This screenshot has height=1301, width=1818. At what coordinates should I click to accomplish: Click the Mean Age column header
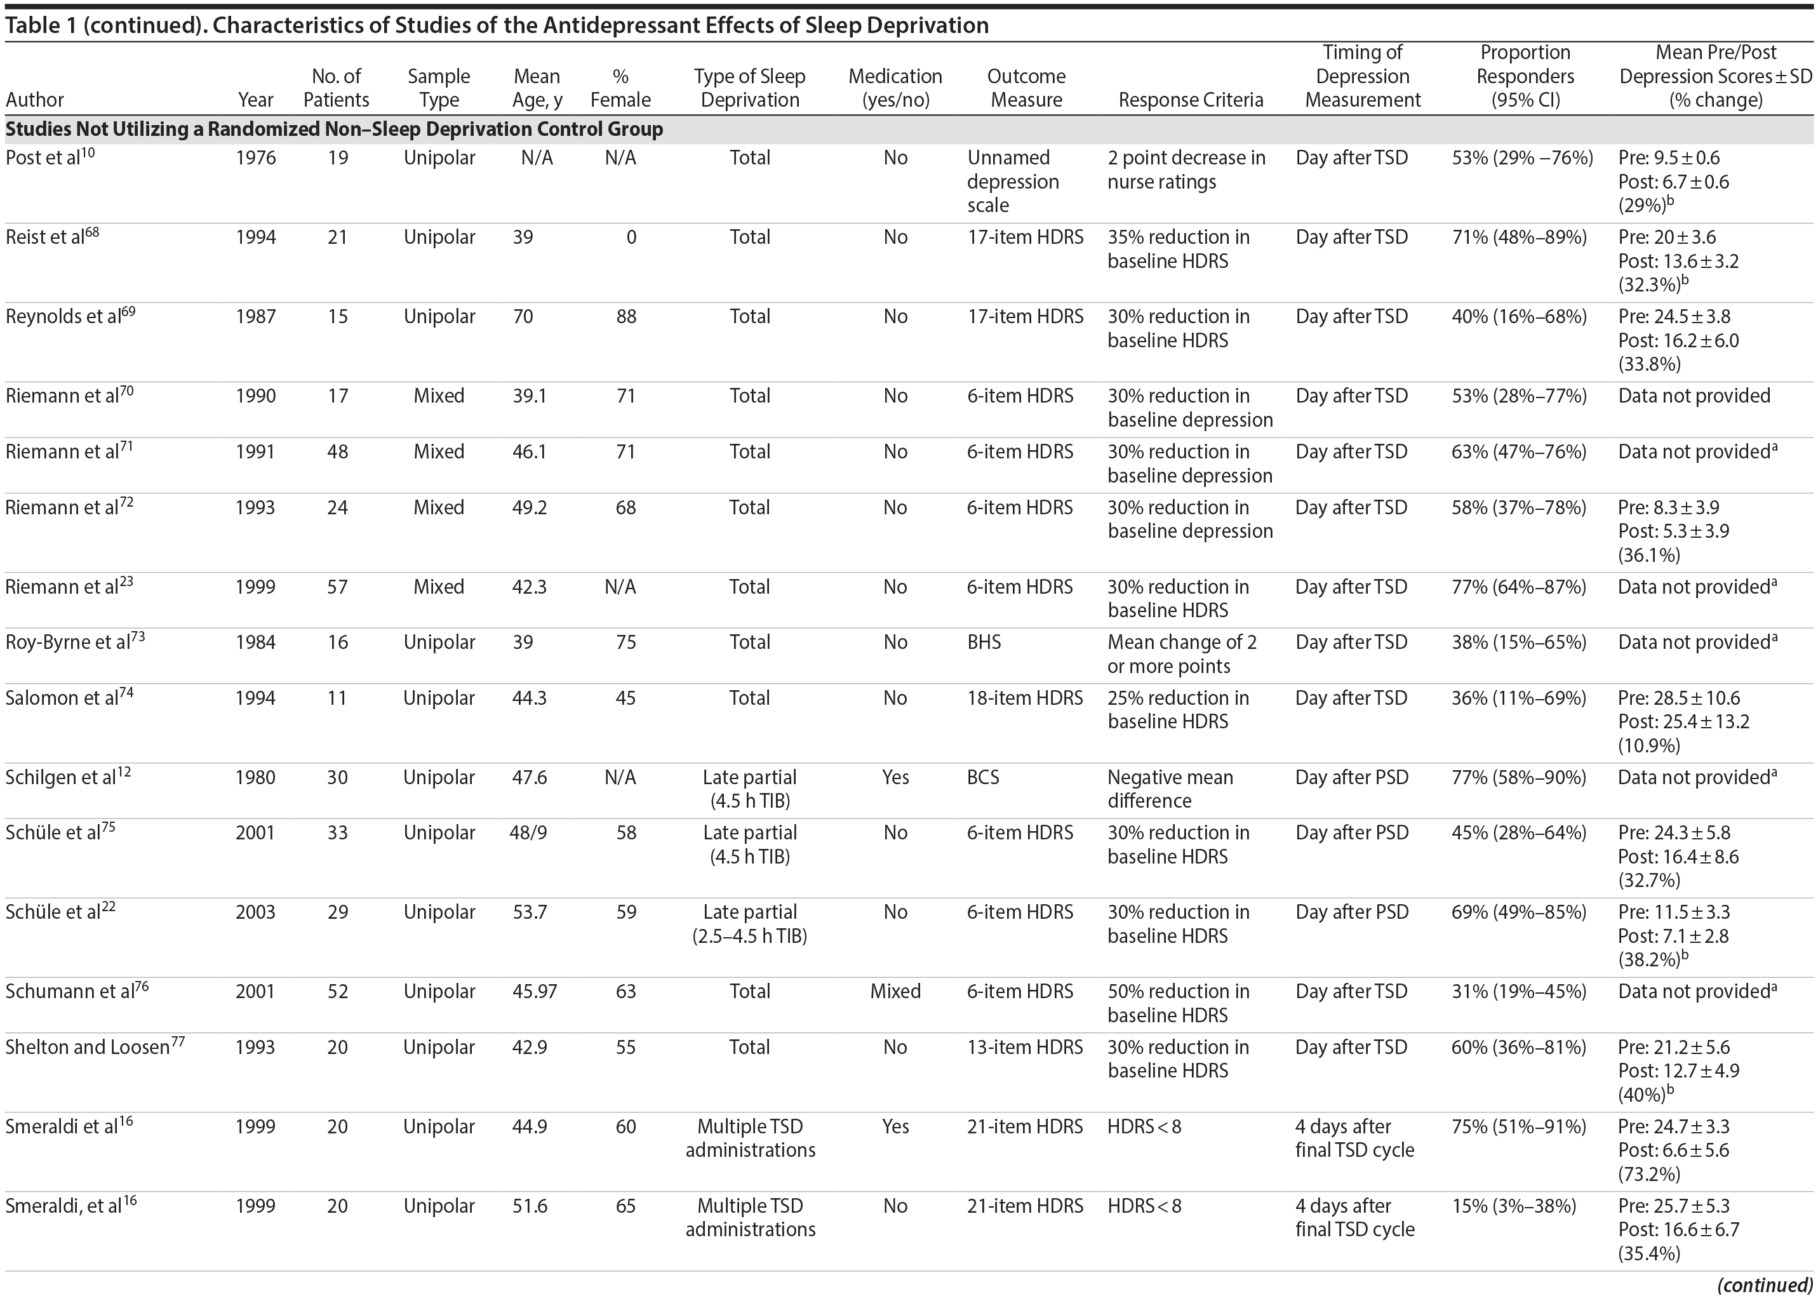[537, 88]
